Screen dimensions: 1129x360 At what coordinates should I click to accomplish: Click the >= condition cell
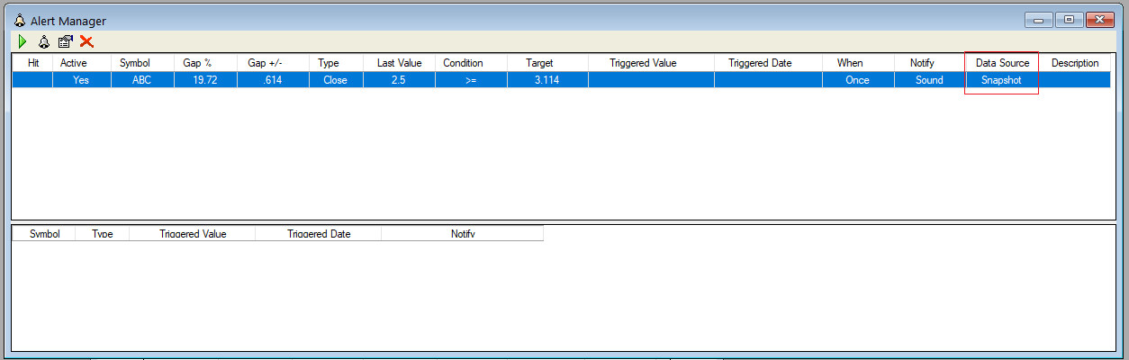472,80
